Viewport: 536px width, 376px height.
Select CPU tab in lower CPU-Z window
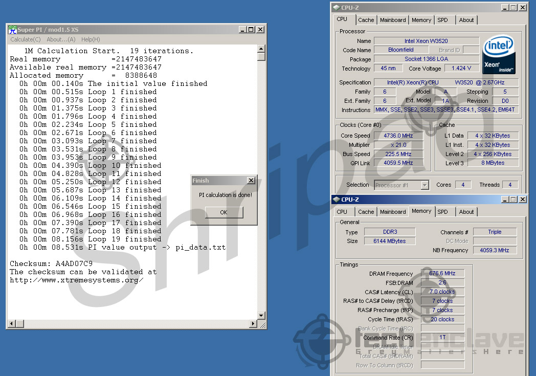[x=342, y=212]
